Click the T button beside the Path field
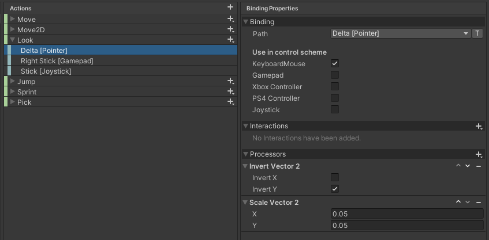Screen dimensions: 489x240 477,33
